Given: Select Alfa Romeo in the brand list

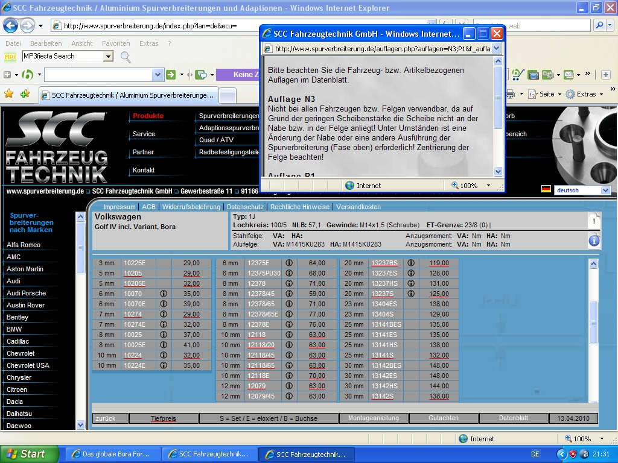Looking at the screenshot, I should coord(24,245).
